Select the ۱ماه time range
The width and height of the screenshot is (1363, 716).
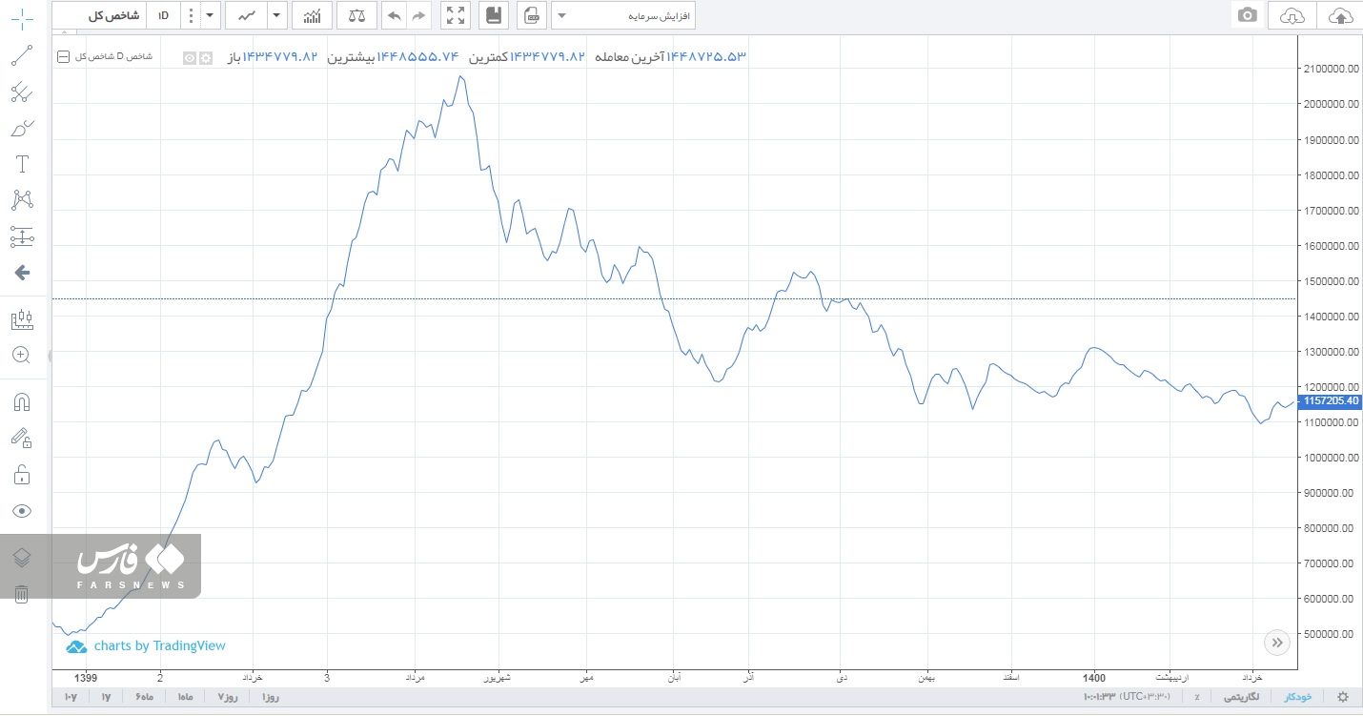click(x=185, y=697)
